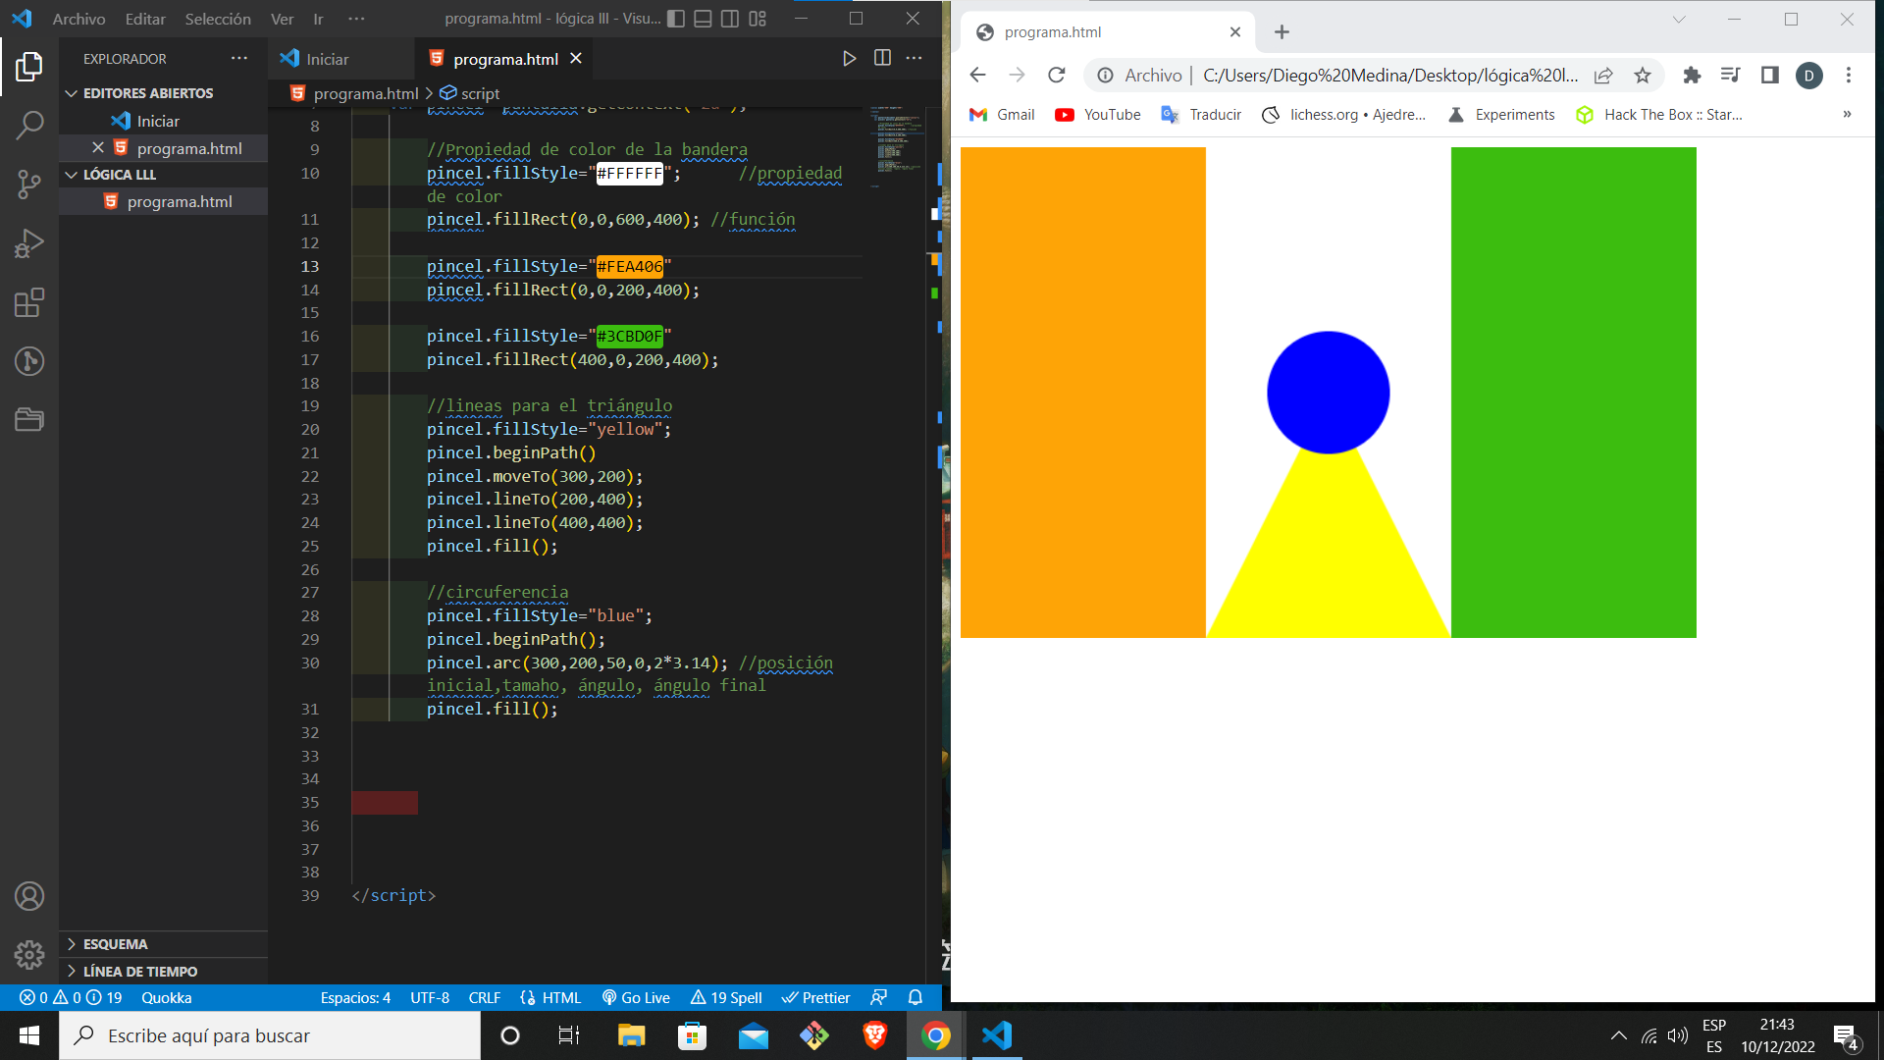Image resolution: width=1884 pixels, height=1060 pixels.
Task: Click the Chrome address bar URL
Action: coord(1390,76)
